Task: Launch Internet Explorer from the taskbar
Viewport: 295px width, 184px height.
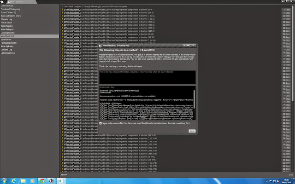Action: coord(13,181)
